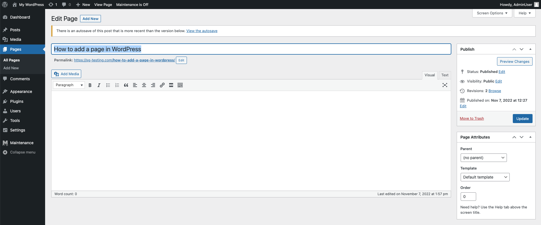
Task: Click the Order number field
Action: click(x=468, y=197)
